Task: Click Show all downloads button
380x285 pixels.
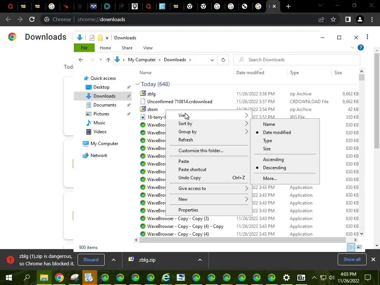Action: [x=352, y=259]
